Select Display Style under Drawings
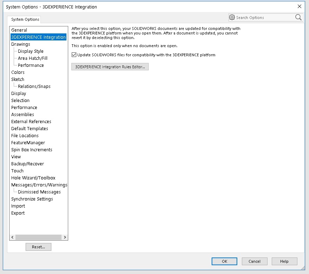This screenshot has height=274, width=309. [x=31, y=51]
